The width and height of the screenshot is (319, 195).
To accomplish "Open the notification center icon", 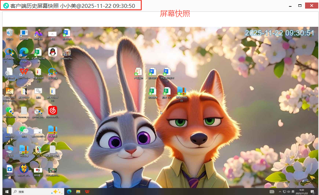I will click(313, 192).
